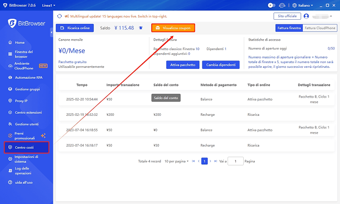Open Premi promozionali page
Screen dimensions: 340x204
(24, 136)
